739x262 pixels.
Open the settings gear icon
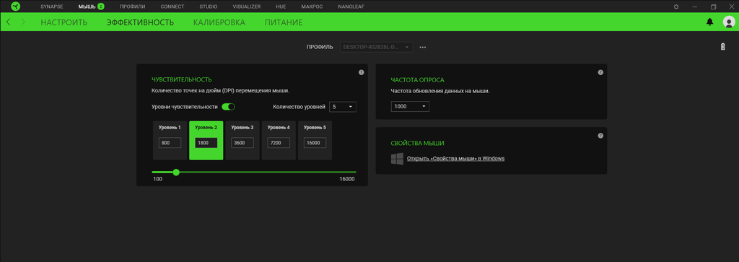676,6
